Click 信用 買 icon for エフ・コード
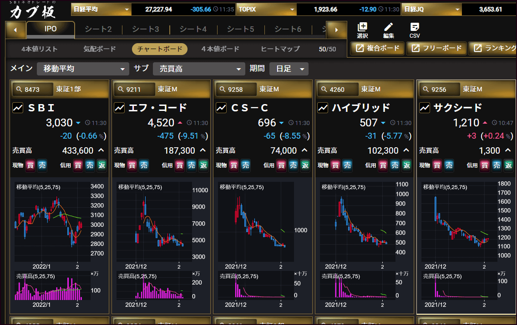 pos(180,165)
